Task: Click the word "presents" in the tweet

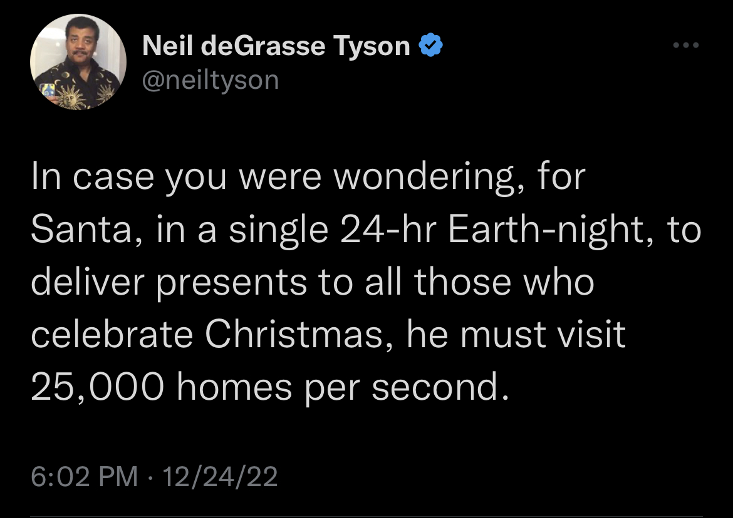Action: (232, 283)
